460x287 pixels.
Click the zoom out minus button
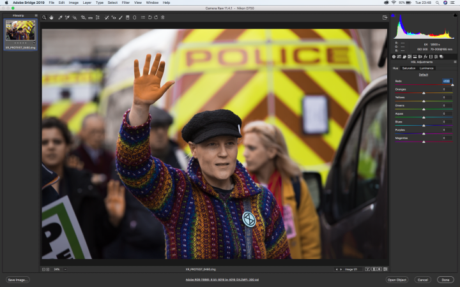coord(43,269)
